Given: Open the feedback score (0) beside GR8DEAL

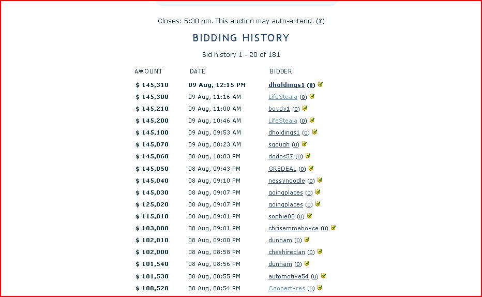Looking at the screenshot, I should 303,169.
